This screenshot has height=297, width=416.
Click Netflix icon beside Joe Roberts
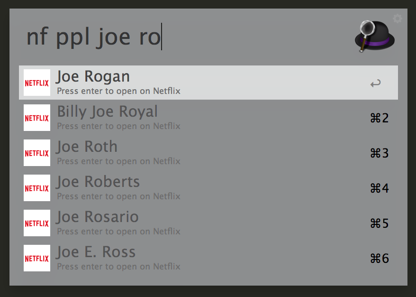(37, 188)
